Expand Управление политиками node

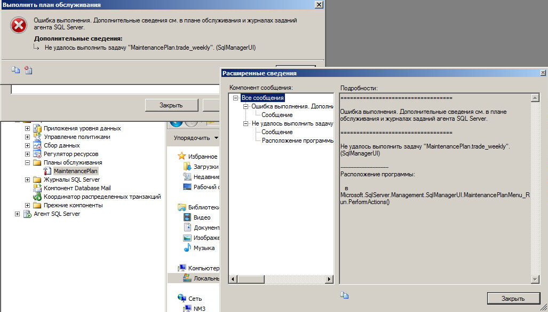pyautogui.click(x=27, y=137)
